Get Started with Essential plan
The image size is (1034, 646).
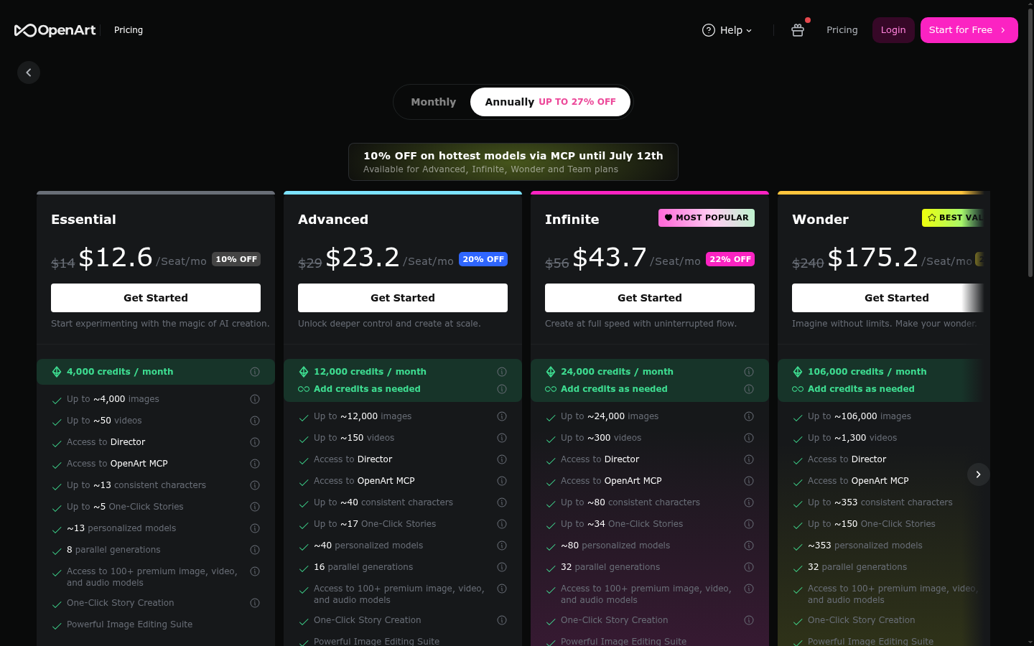click(x=156, y=298)
